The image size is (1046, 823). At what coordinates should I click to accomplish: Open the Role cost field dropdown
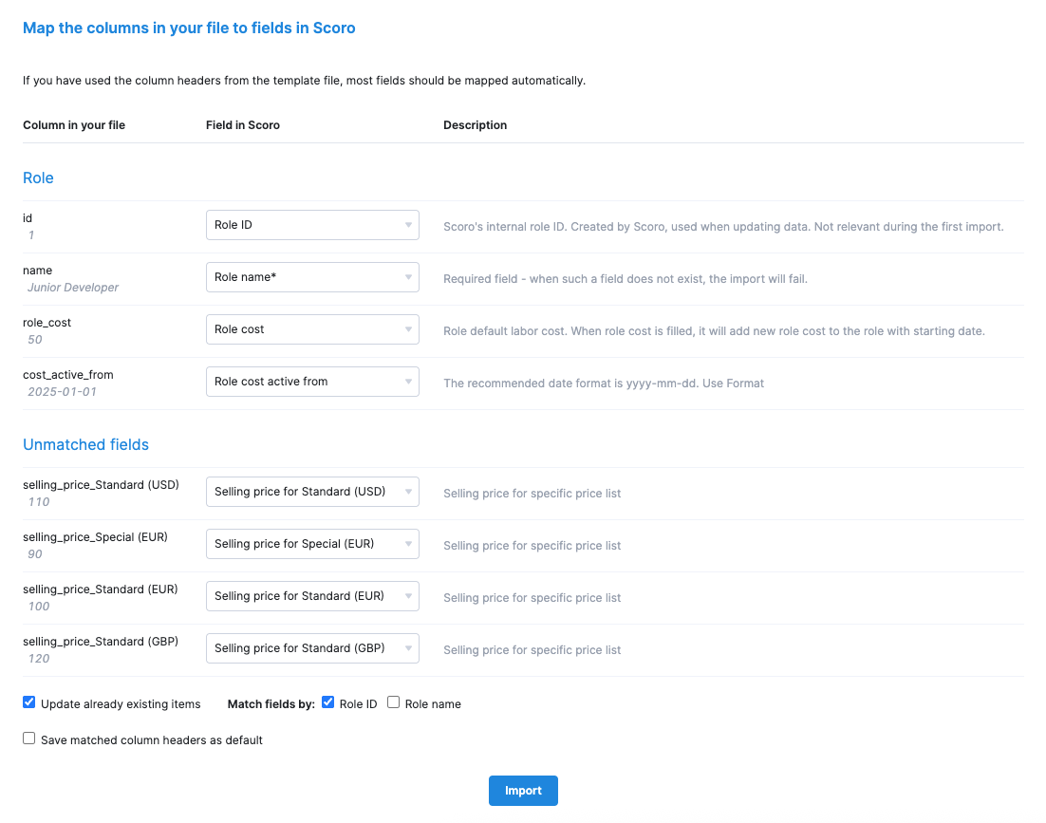[312, 329]
